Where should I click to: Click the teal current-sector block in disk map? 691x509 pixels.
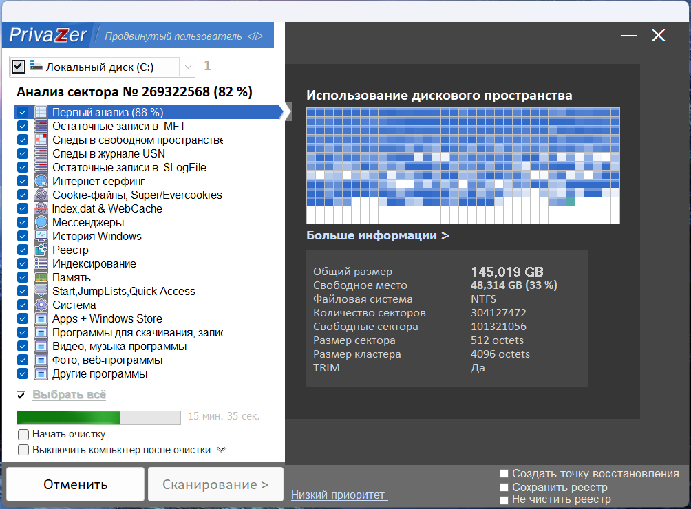[571, 202]
